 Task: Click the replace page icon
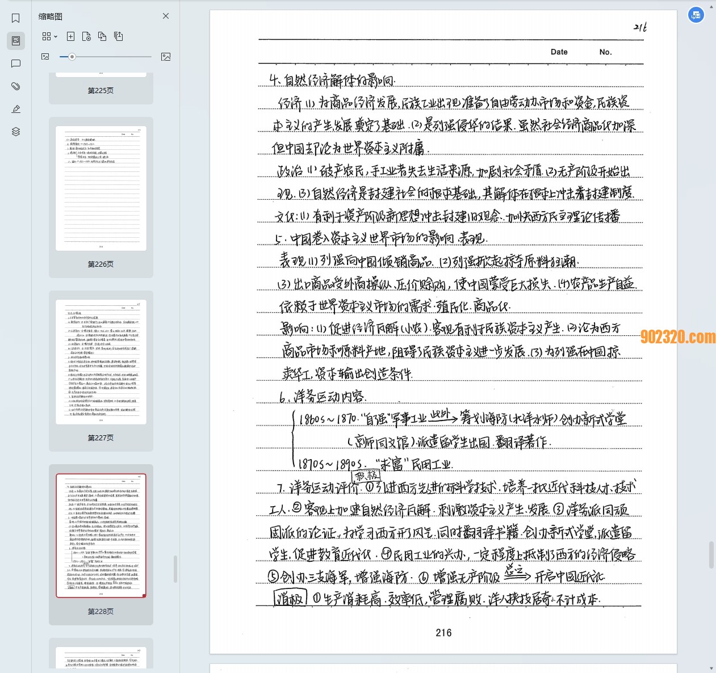pos(102,36)
